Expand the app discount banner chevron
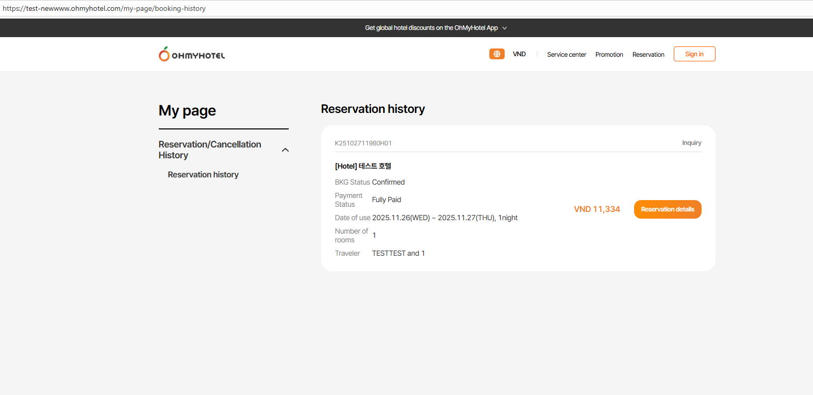Image resolution: width=813 pixels, height=395 pixels. pos(505,28)
